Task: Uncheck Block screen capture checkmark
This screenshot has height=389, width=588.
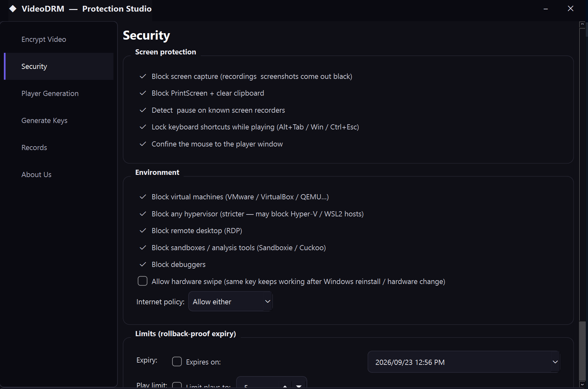Action: pos(143,76)
